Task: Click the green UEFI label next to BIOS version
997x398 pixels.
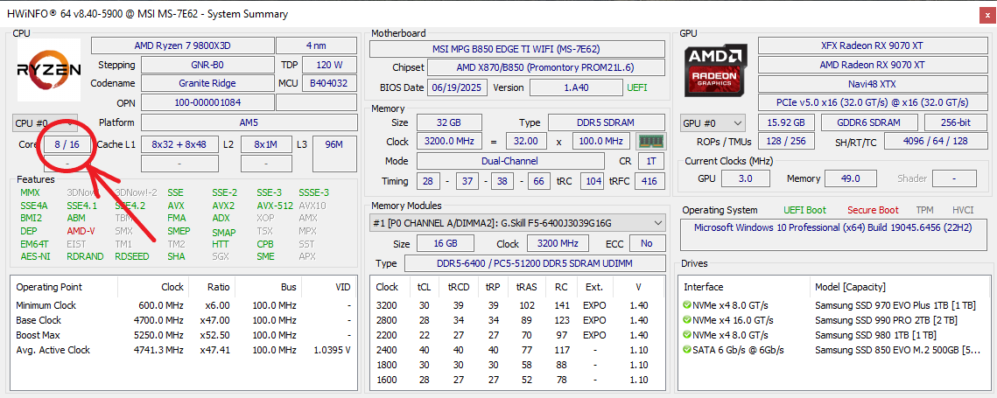Action: click(637, 87)
